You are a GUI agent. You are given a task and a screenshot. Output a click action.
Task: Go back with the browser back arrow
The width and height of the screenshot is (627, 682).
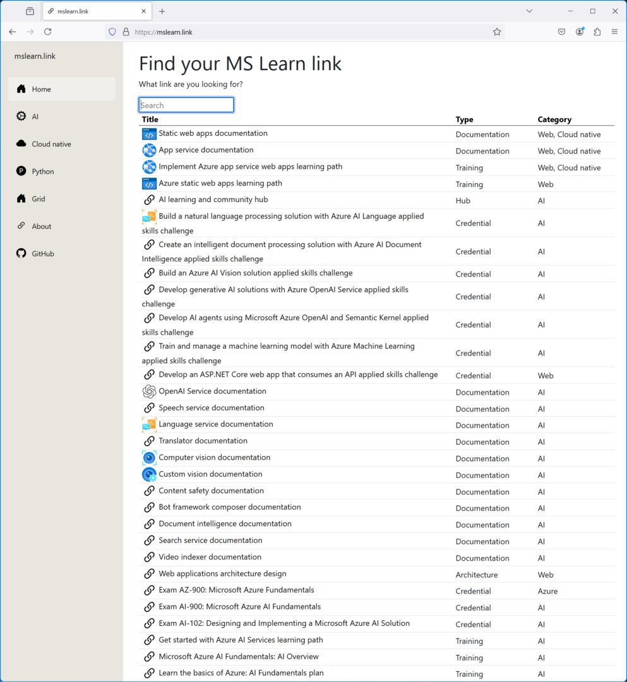coord(13,32)
